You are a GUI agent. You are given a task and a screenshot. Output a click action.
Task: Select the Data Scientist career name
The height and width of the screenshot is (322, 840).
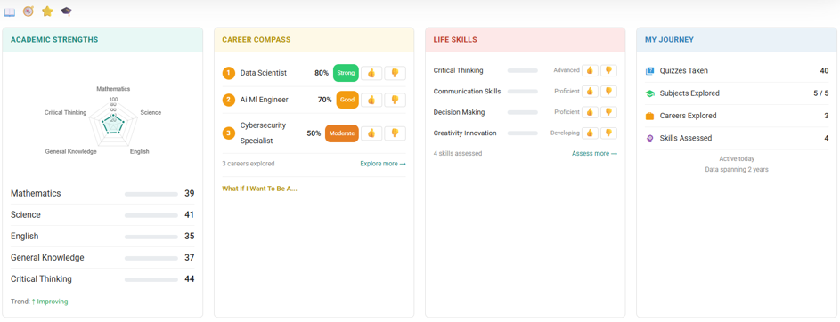pyautogui.click(x=264, y=73)
